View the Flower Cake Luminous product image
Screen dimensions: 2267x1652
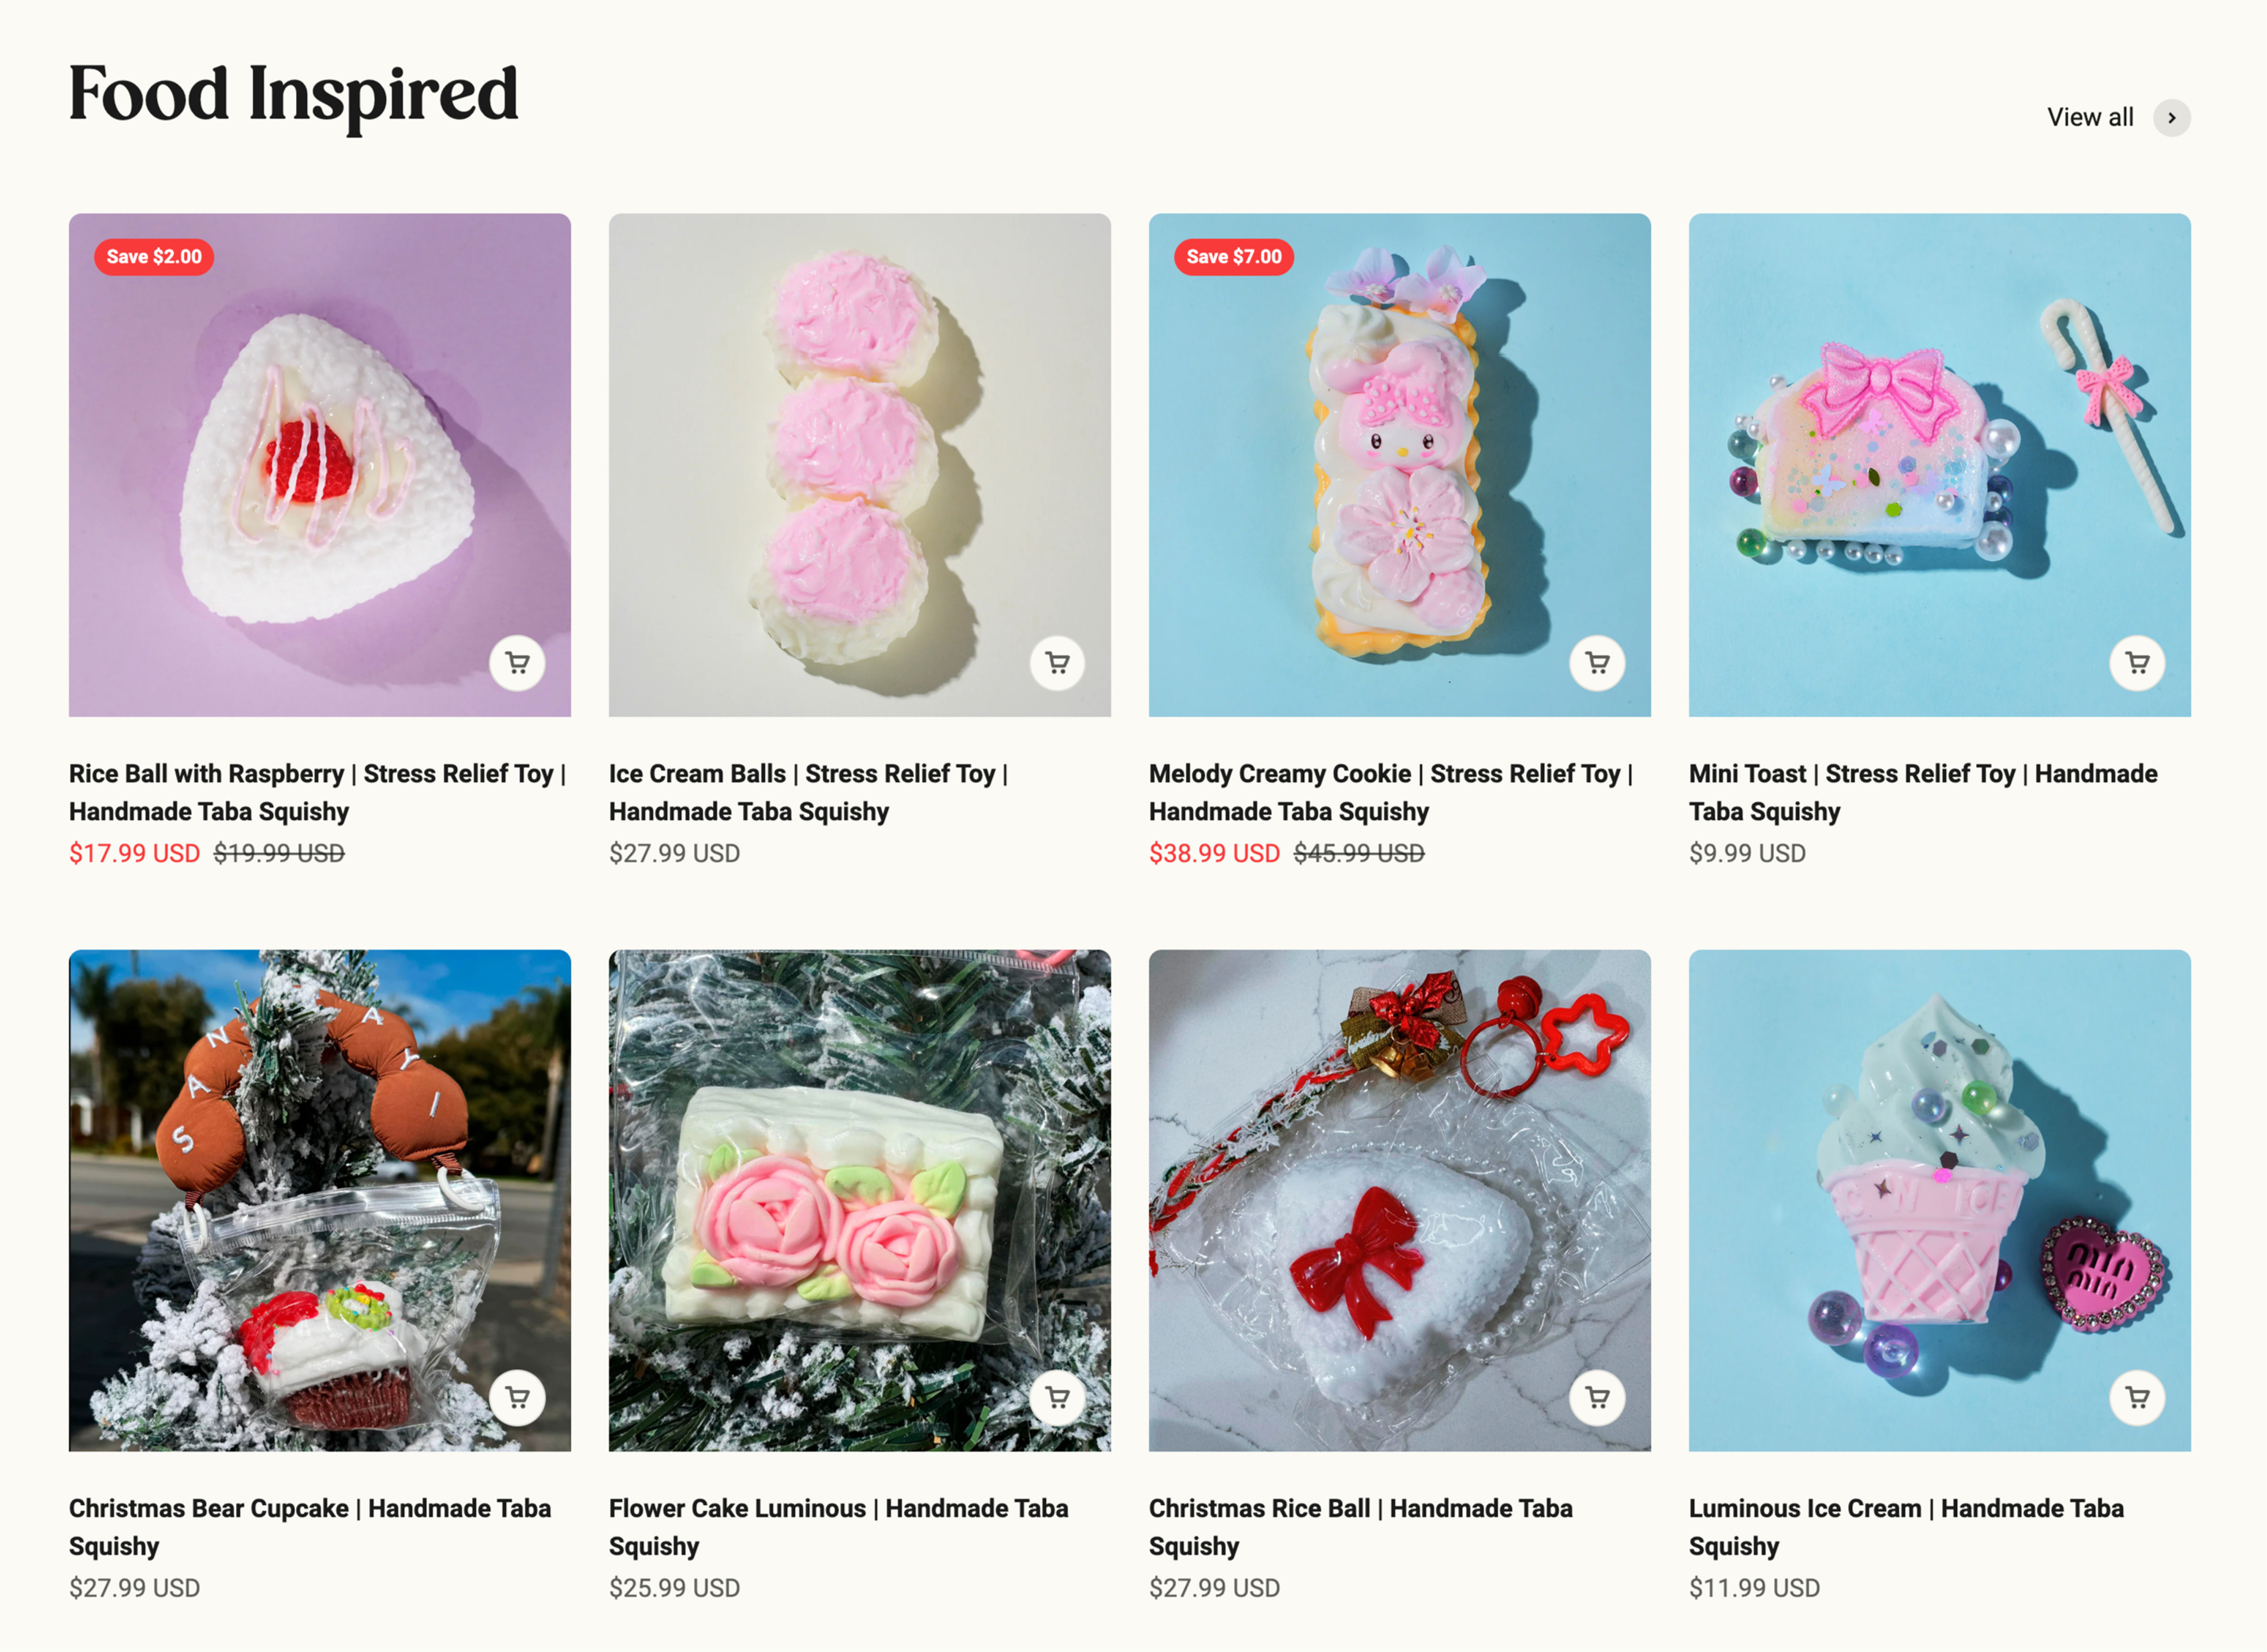coord(860,1200)
